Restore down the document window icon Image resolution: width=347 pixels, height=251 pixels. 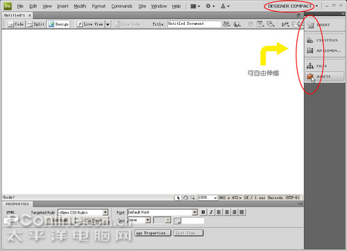[x=298, y=15]
